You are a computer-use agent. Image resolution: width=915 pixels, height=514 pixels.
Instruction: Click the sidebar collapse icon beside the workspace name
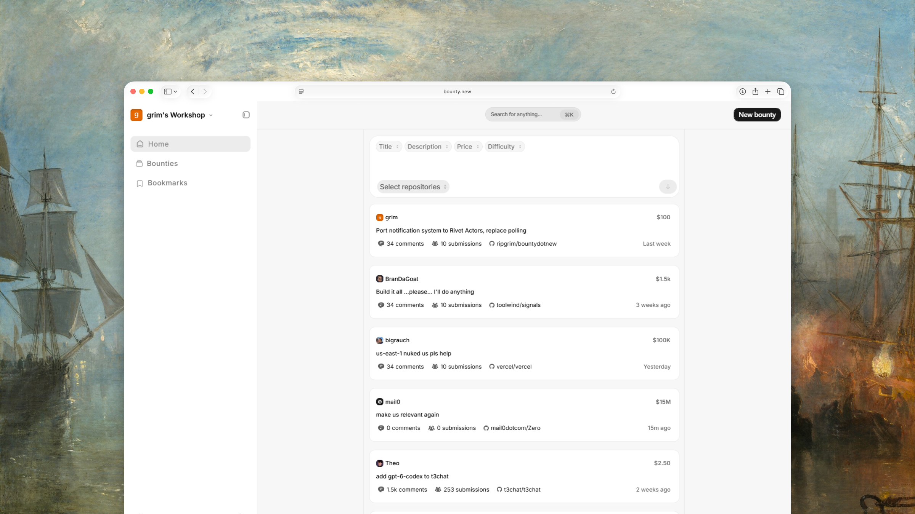pyautogui.click(x=246, y=115)
